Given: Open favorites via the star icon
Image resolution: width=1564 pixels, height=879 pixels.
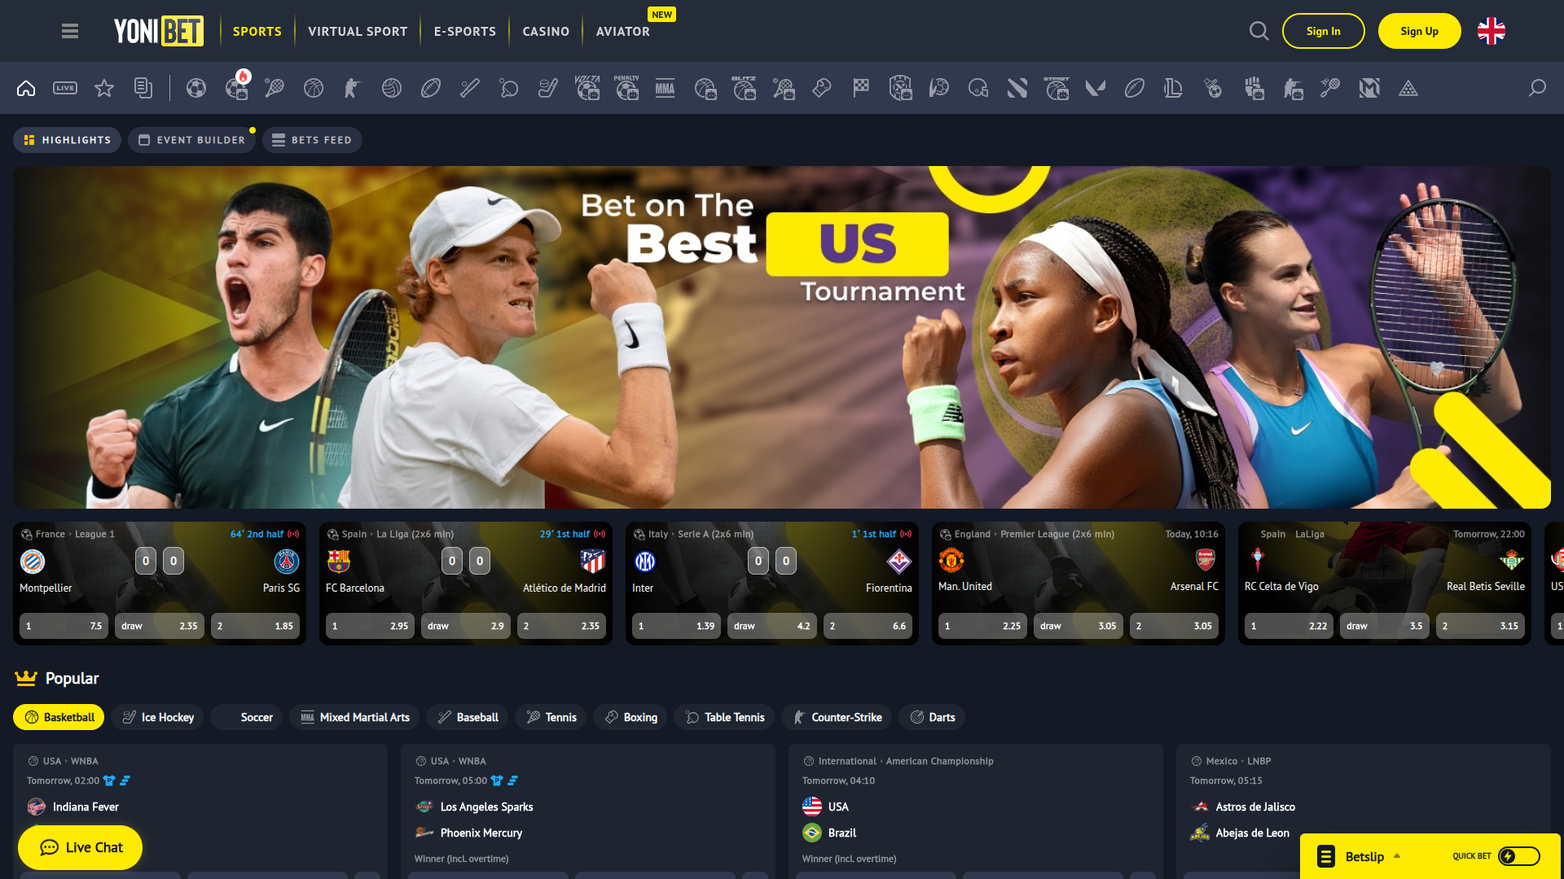Looking at the screenshot, I should (x=104, y=88).
